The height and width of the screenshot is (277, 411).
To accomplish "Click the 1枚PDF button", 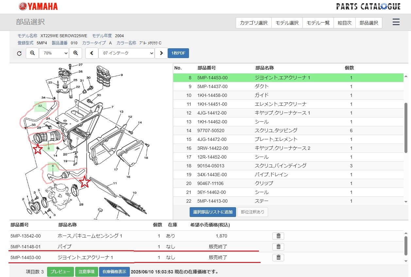I will click(x=178, y=53).
